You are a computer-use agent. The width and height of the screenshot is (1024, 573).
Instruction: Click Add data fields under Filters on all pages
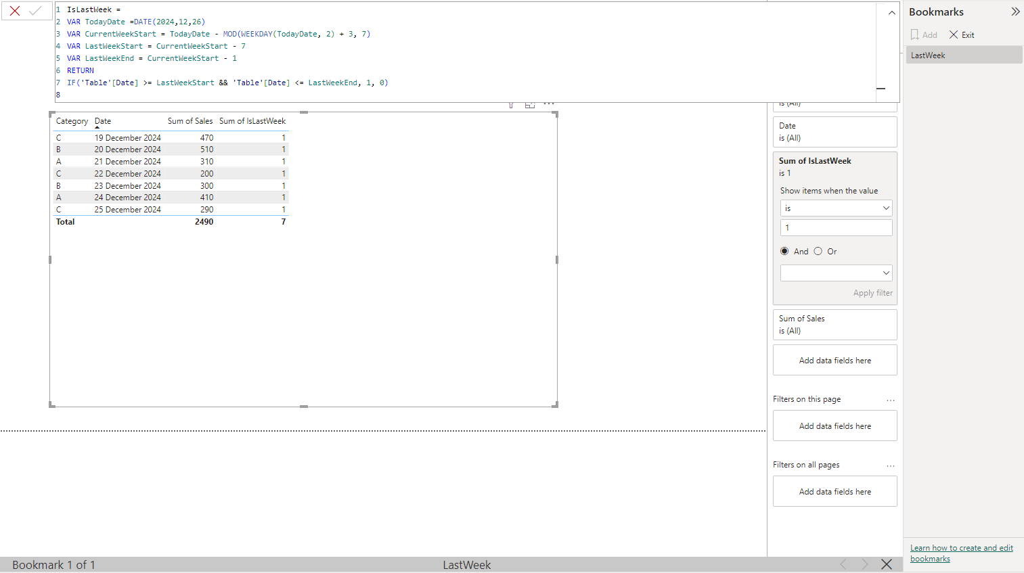click(x=834, y=492)
